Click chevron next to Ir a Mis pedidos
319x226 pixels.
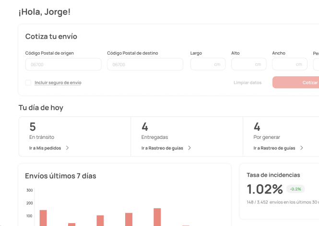click(67, 148)
